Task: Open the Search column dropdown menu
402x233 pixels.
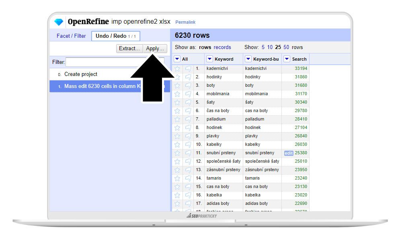Action: click(x=287, y=59)
